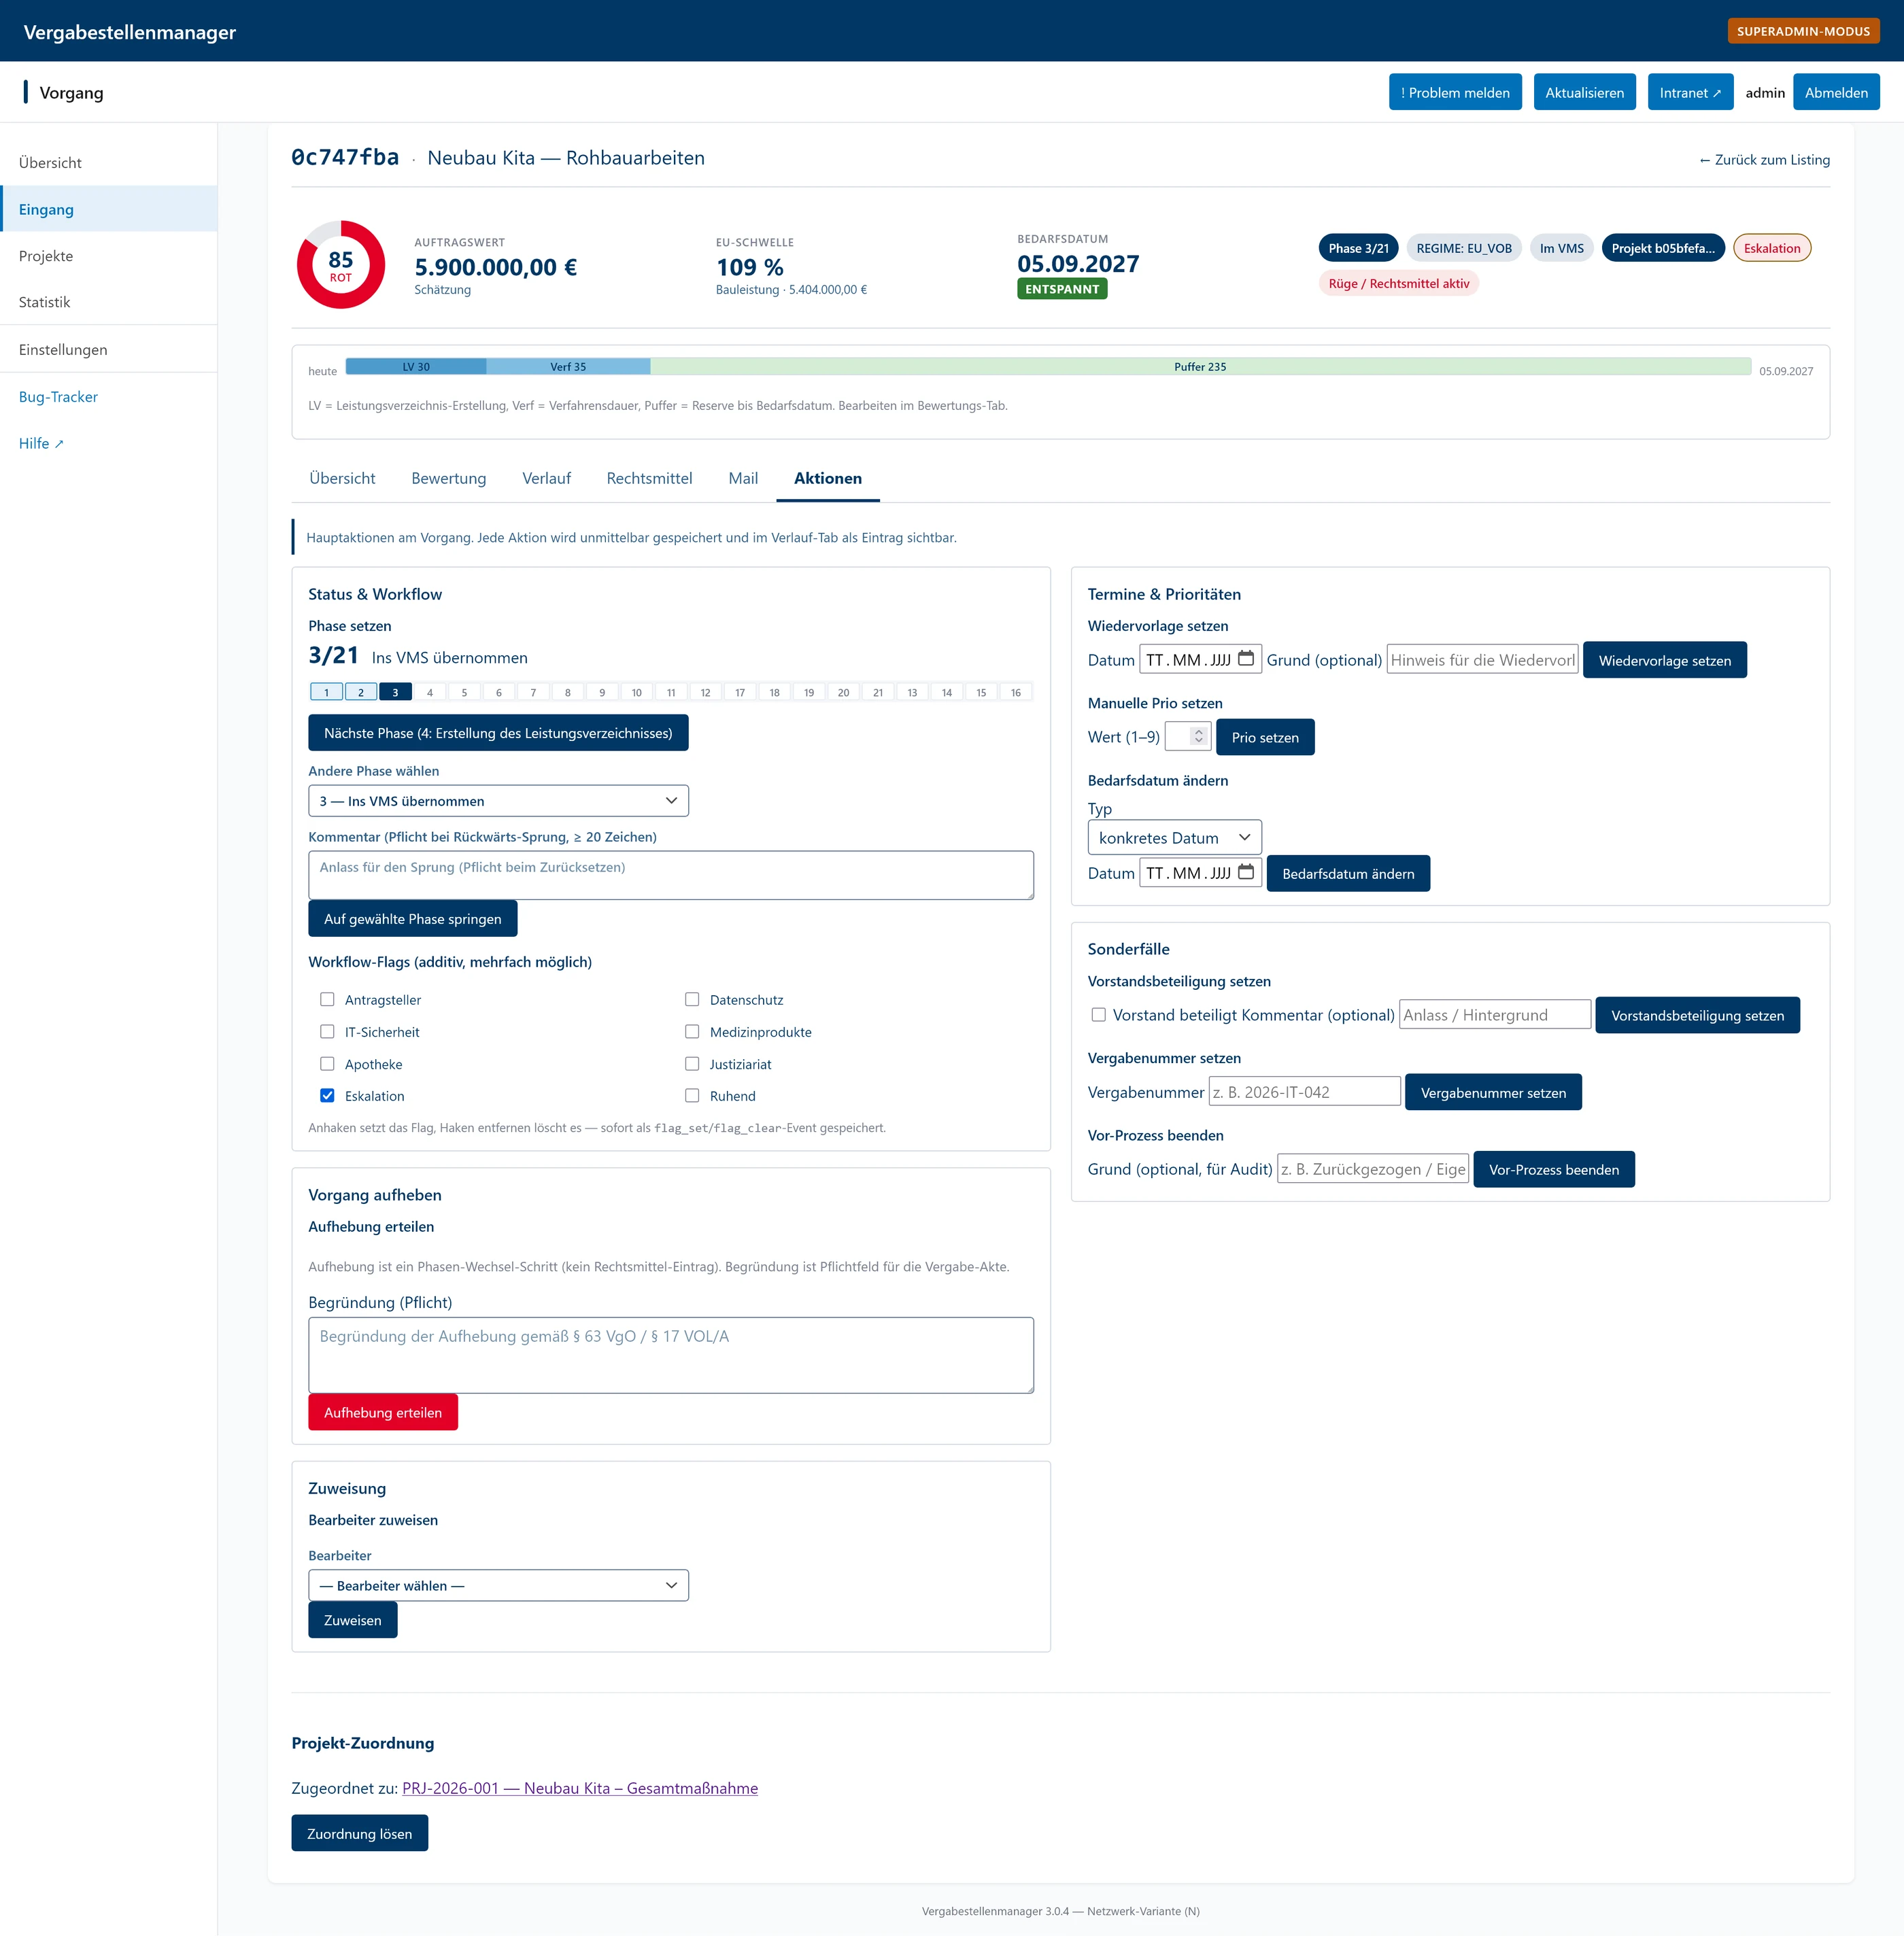Click the Puffer 235 timeline segment

click(1200, 367)
